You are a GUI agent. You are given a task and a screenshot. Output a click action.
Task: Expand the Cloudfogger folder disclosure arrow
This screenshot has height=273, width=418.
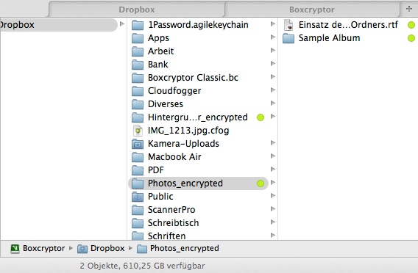273,90
